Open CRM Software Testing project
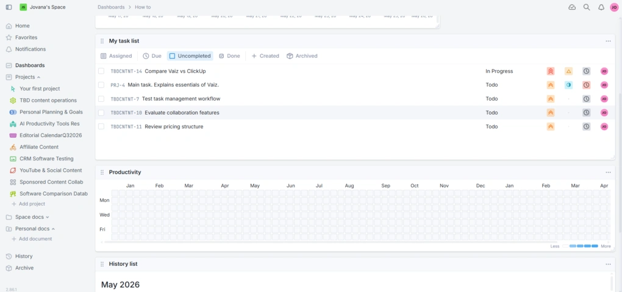The image size is (622, 292). tap(46, 158)
